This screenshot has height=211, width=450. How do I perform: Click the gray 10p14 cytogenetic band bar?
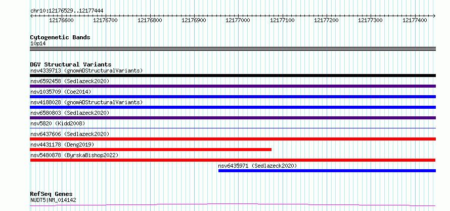tap(233, 49)
